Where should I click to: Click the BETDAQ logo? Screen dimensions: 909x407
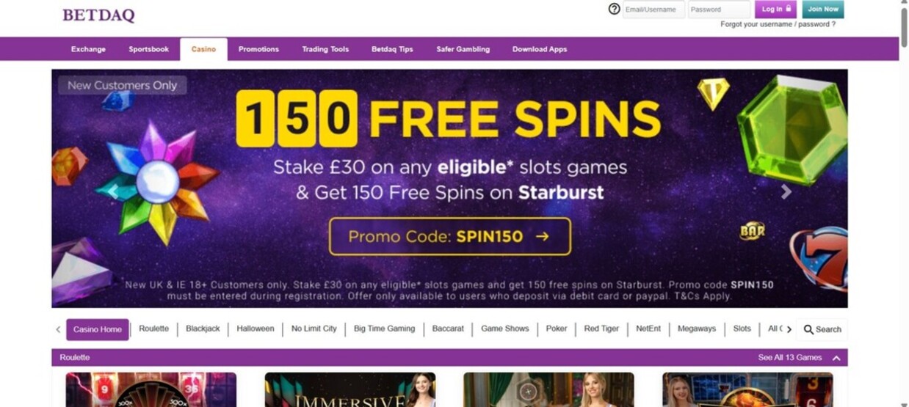pos(98,15)
